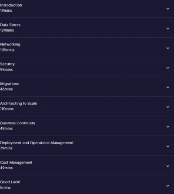
Task: Expand the Architecting to Scale chevron
Action: point(168,107)
